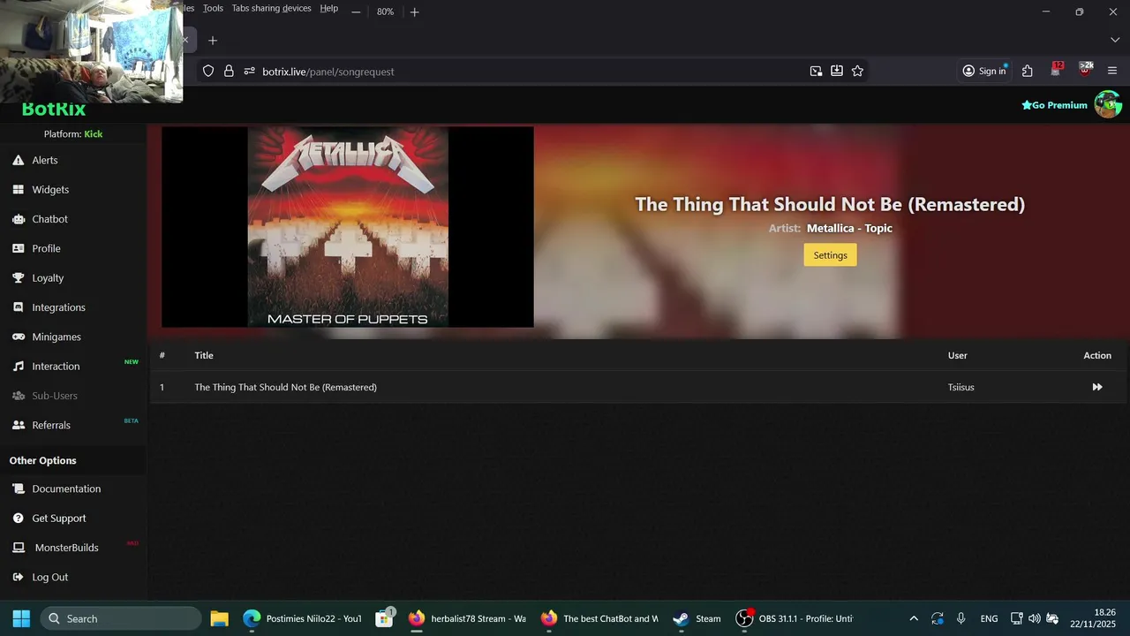Click the 80% zoom level indicator
Screen dimensions: 1130x636
385,11
